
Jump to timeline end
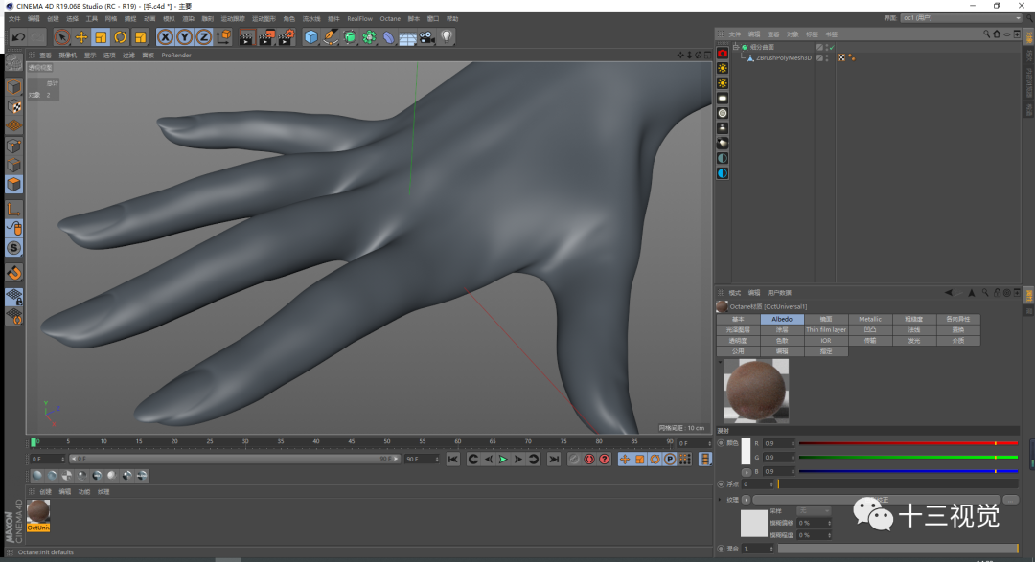click(554, 460)
